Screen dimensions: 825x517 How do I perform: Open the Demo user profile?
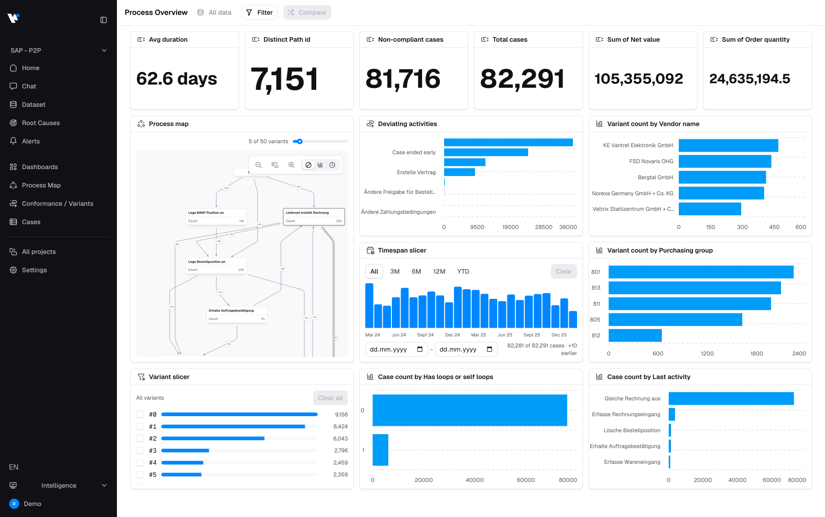click(59, 504)
